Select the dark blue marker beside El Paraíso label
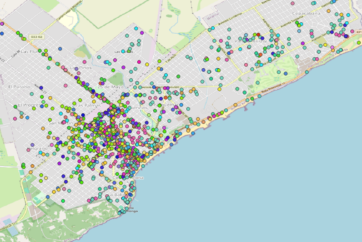Screen dimensions: 362x242 [x=41, y=88]
